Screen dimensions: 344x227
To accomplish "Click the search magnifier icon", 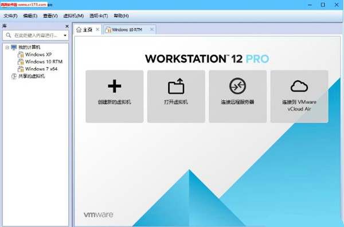I will (9, 36).
